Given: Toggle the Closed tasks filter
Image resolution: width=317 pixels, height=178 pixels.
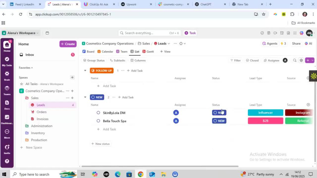Looking at the screenshot, I should pyautogui.click(x=252, y=60).
